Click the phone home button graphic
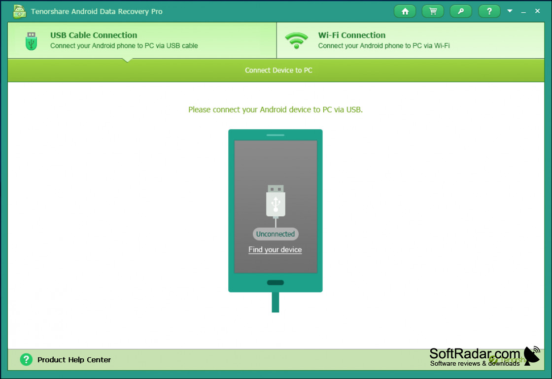Viewport: 552px width, 379px height. pyautogui.click(x=276, y=282)
